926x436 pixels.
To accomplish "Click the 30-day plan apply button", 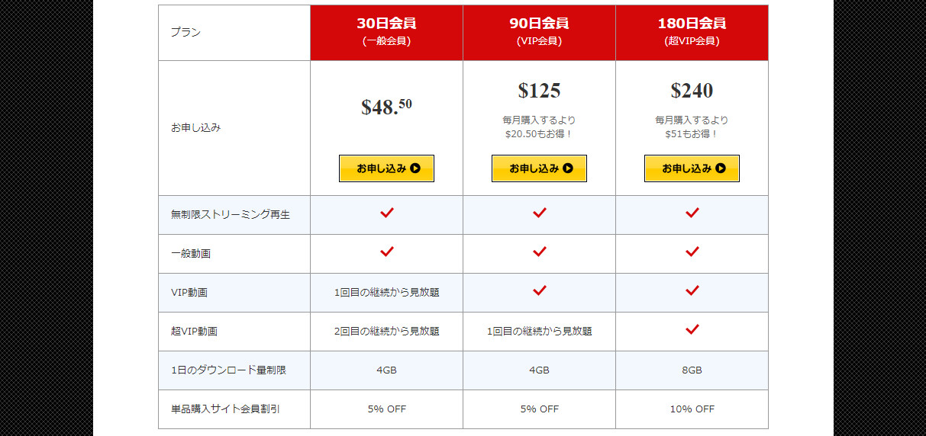I will pos(386,168).
